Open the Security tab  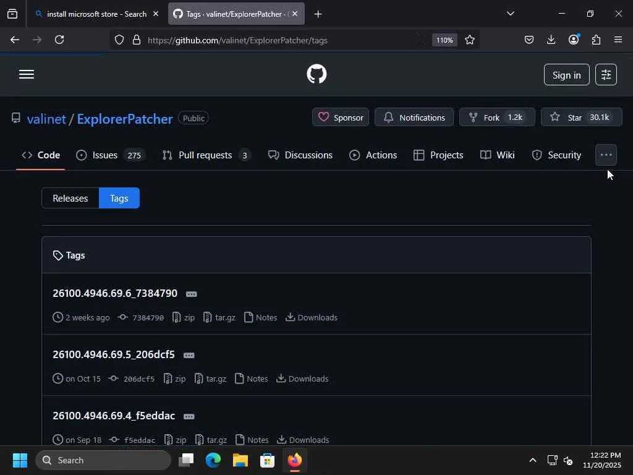556,155
